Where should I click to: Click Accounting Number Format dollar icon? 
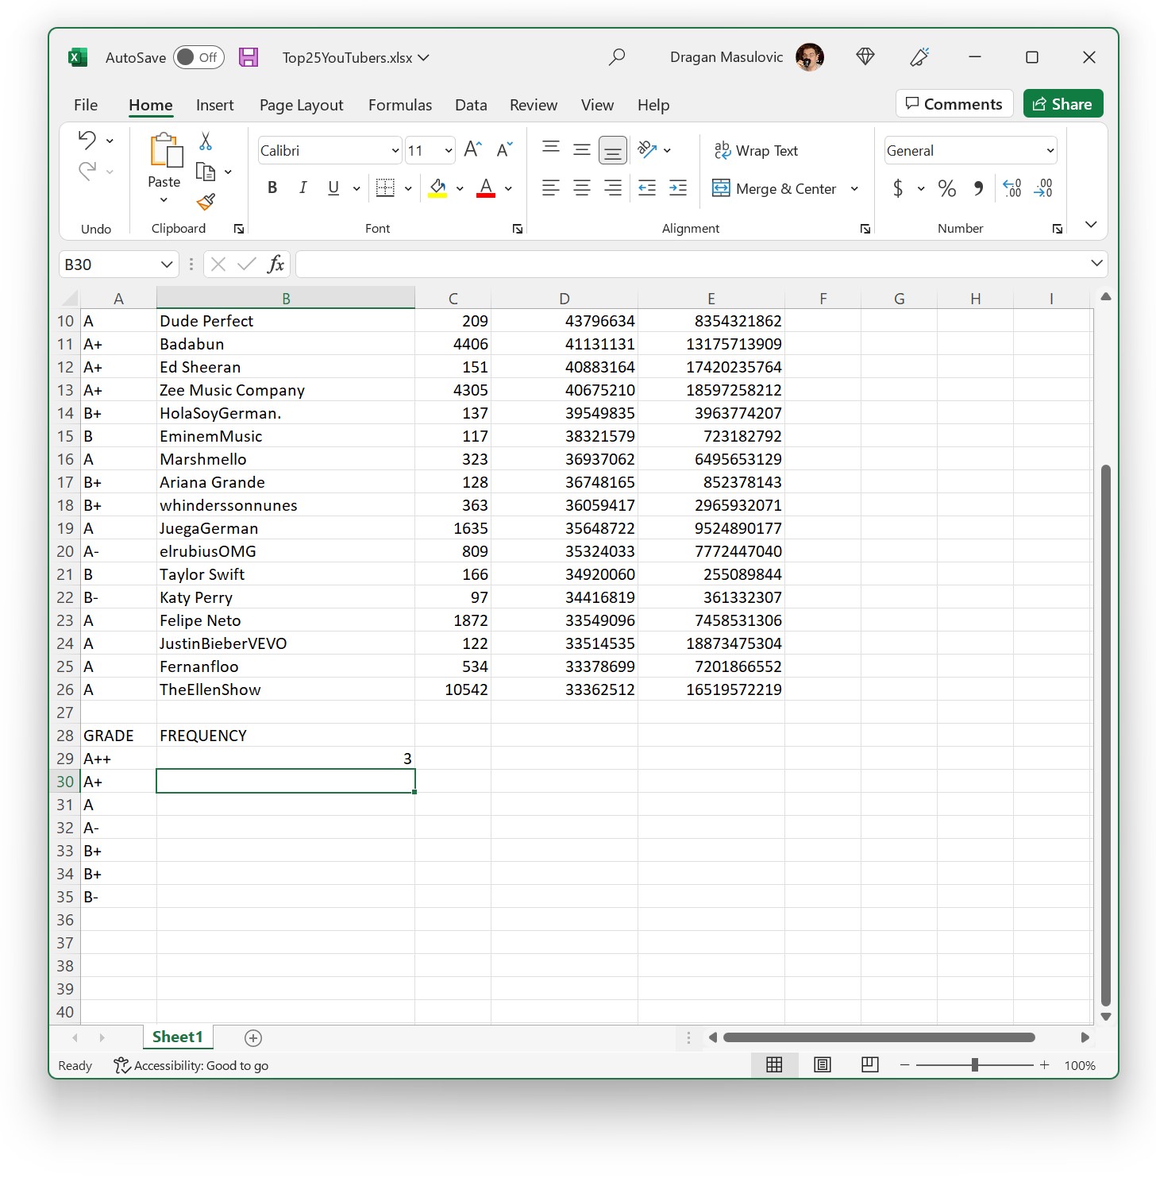[898, 188]
